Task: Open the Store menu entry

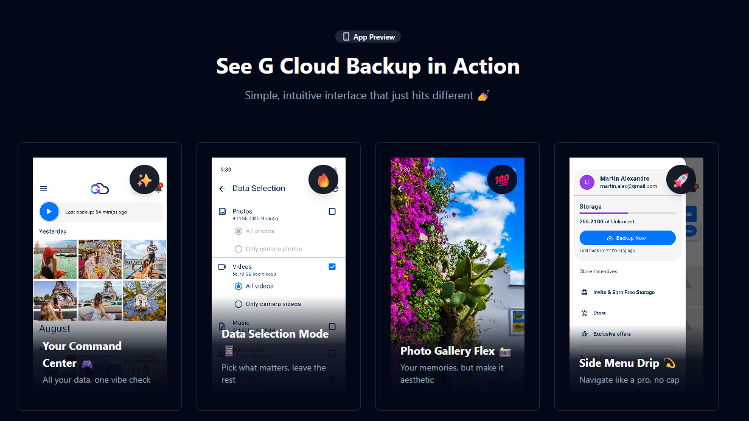Action: (599, 313)
